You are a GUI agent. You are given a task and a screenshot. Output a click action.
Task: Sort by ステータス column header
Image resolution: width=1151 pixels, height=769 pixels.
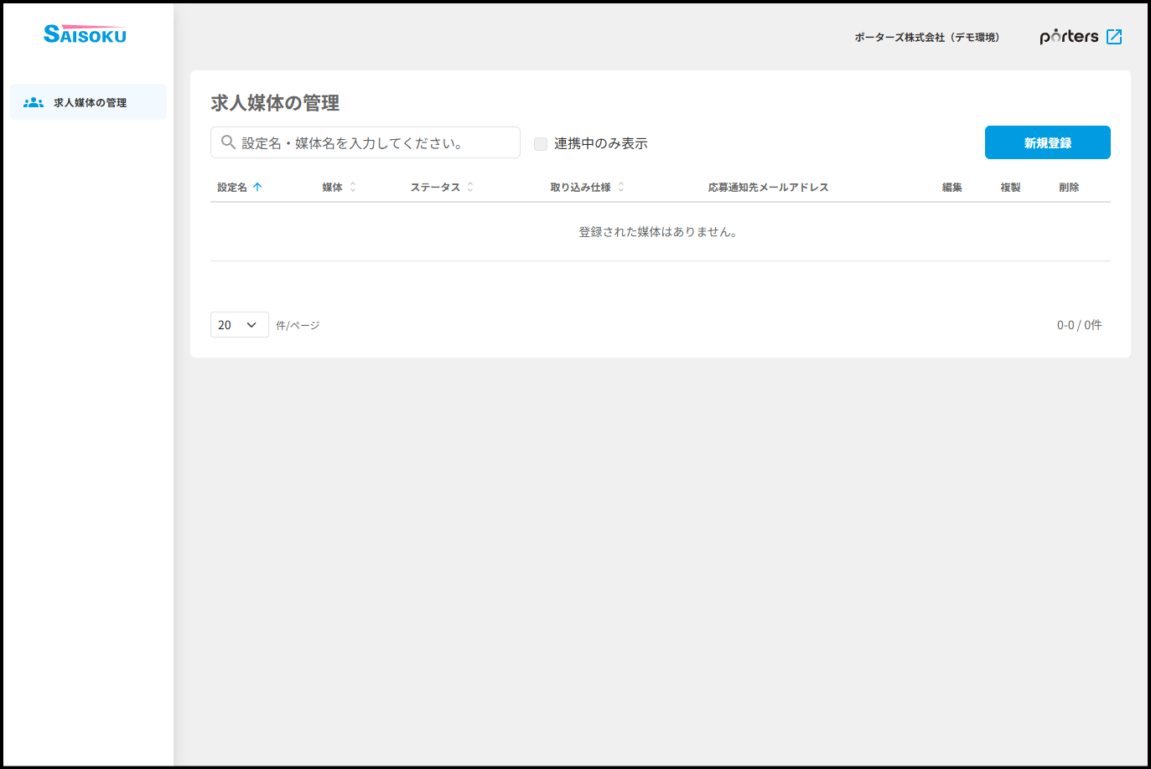[x=435, y=188]
